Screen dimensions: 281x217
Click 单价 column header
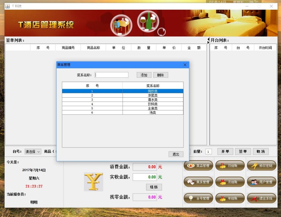[x=169, y=48]
